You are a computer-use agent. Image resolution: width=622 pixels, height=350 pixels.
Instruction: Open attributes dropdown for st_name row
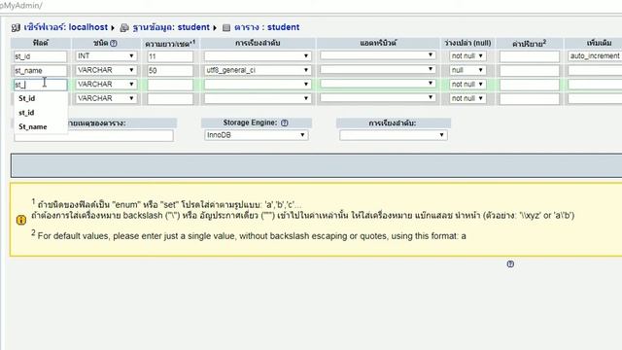pos(377,69)
